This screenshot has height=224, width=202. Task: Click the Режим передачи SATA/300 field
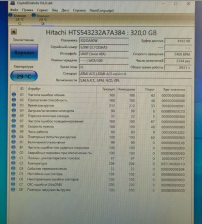click(x=104, y=60)
